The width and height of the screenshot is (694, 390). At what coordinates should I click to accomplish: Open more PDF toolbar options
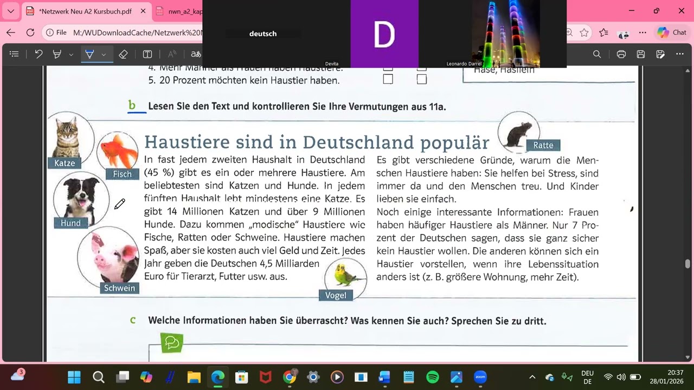coord(680,54)
